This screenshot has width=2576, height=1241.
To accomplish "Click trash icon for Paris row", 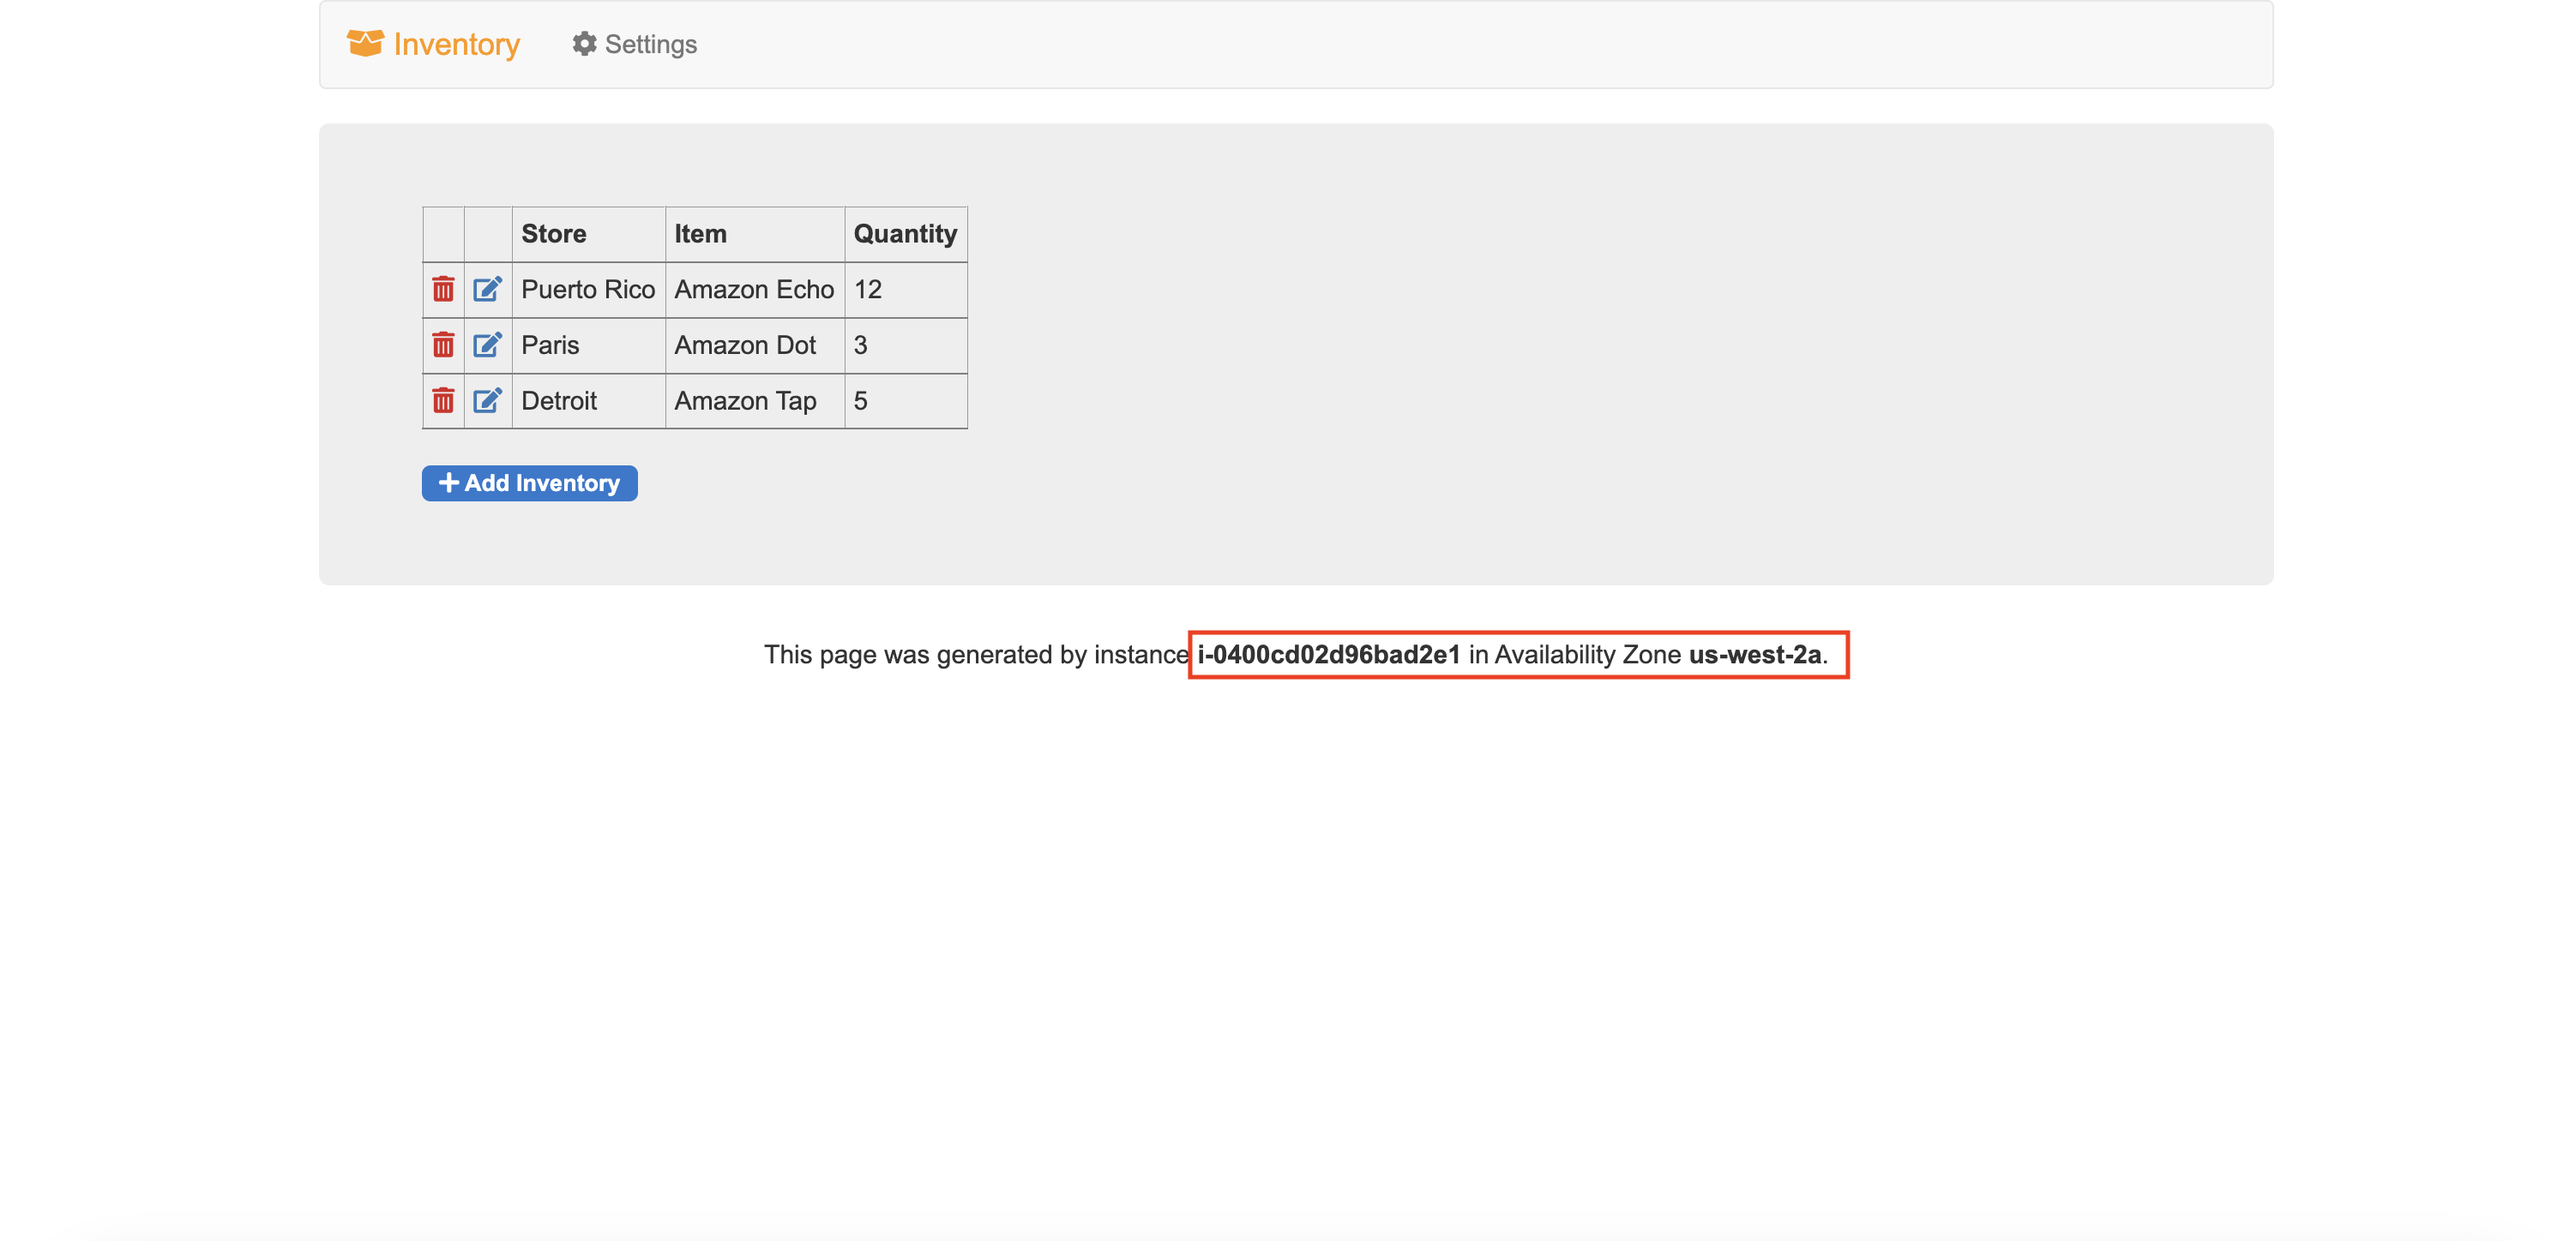I will (x=443, y=345).
